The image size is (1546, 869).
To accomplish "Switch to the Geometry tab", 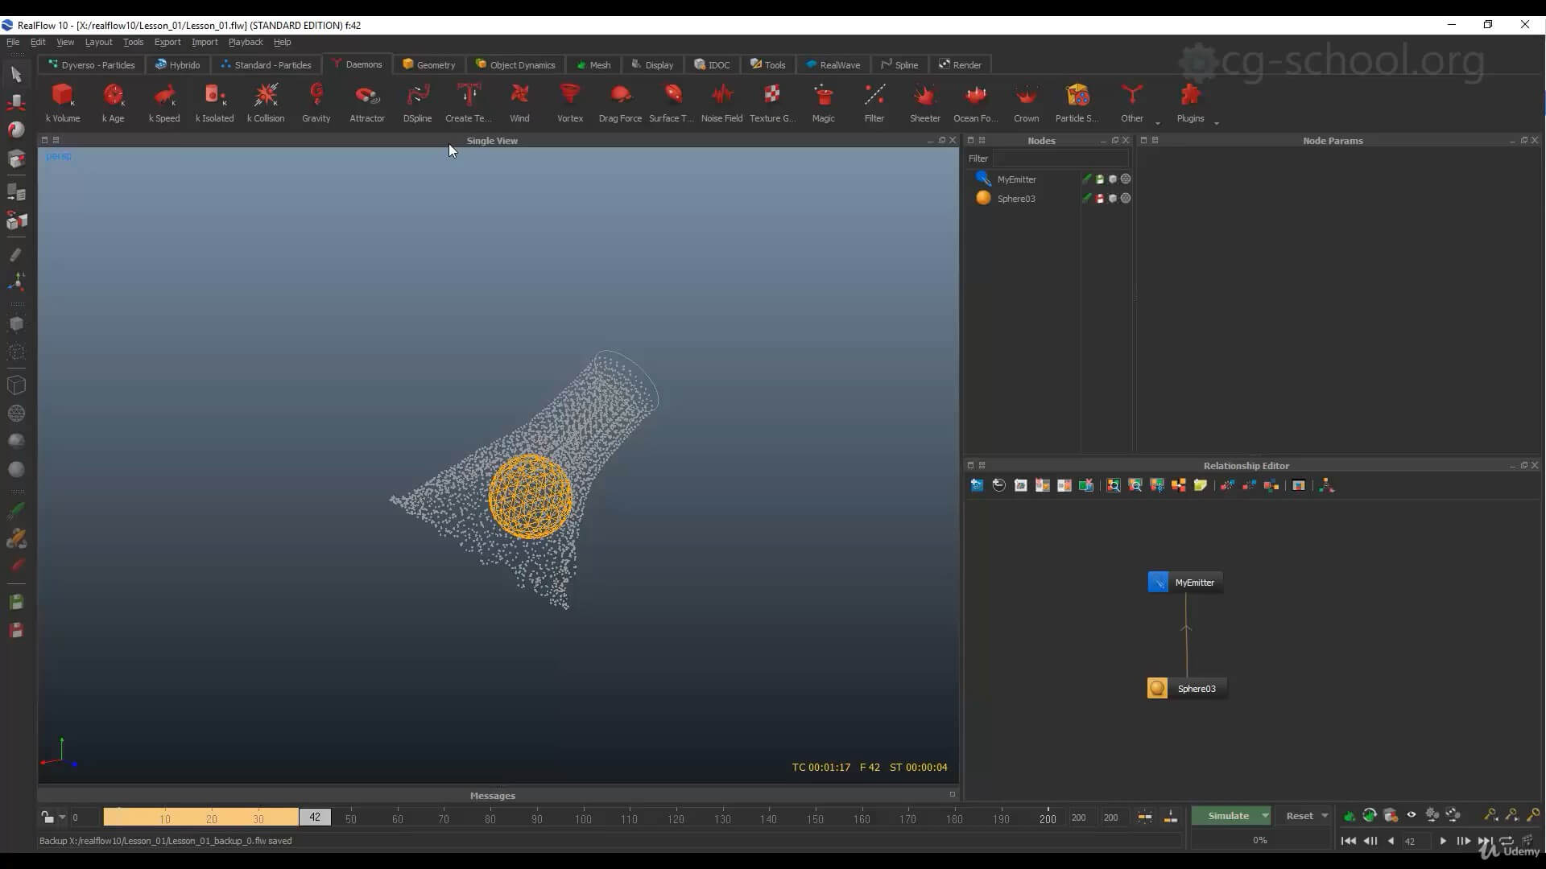I will [429, 65].
